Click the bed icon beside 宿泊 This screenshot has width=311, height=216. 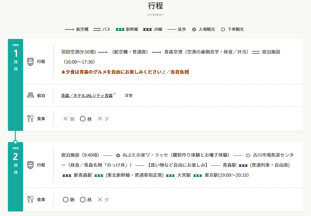point(31,96)
